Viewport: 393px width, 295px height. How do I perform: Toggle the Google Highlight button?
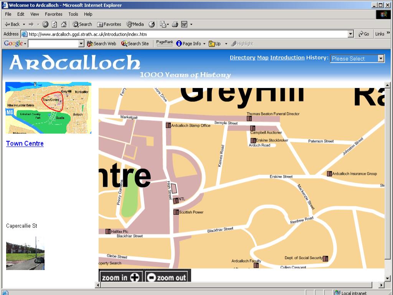point(242,44)
